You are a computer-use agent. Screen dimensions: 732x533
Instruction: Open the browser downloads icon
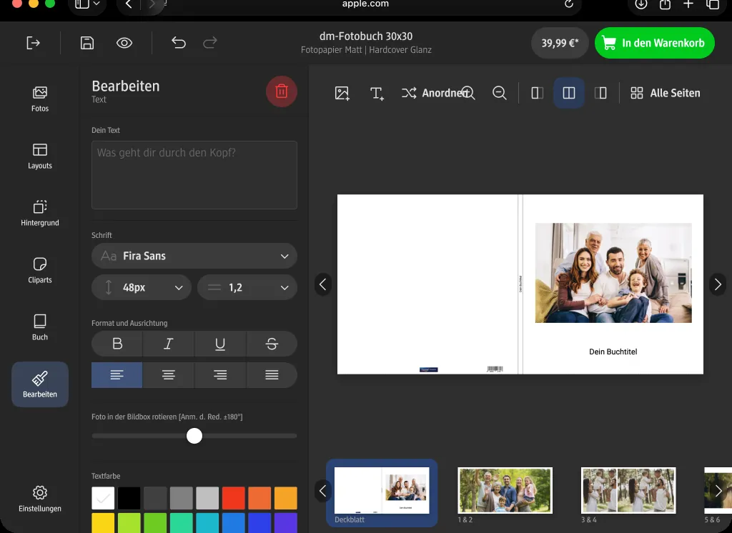[x=641, y=4]
